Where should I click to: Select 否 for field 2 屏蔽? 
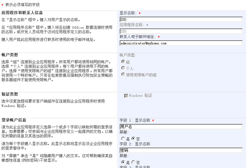coord(133,162)
